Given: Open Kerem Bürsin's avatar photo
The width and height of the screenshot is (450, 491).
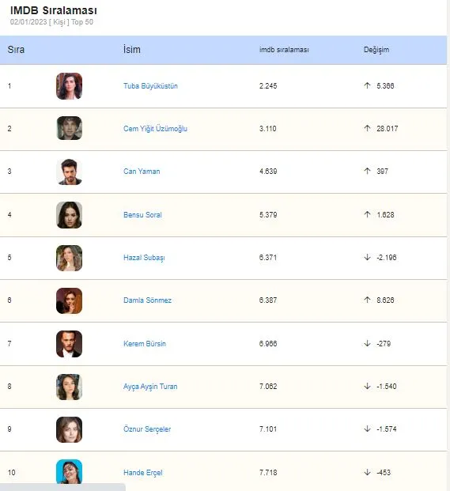Looking at the screenshot, I should 70,344.
